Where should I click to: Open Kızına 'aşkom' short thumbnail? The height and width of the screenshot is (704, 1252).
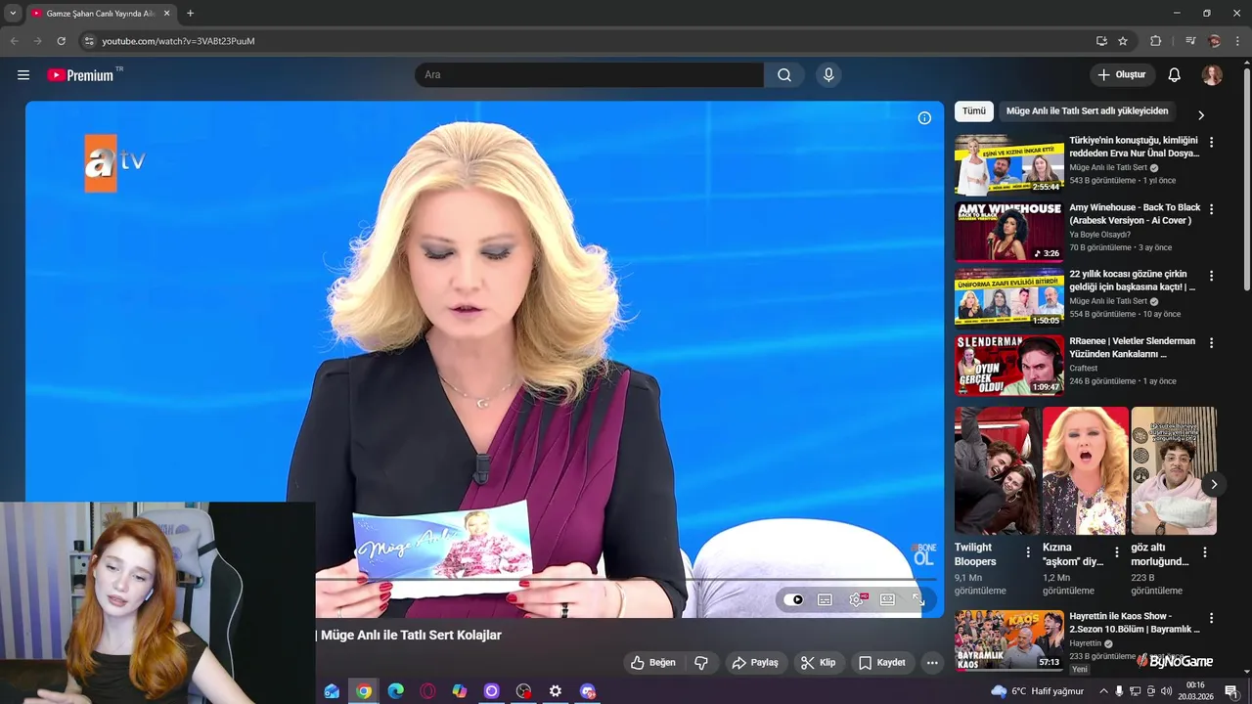coord(1086,471)
